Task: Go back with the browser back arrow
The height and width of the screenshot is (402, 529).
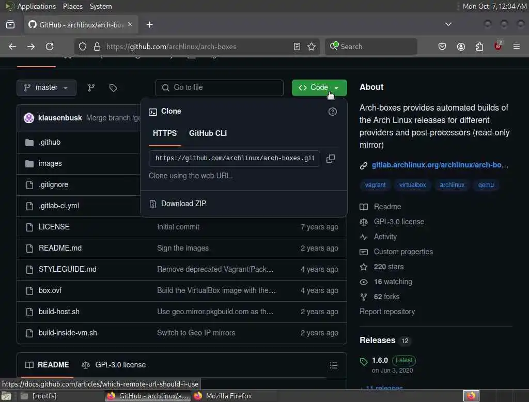Action: (x=12, y=47)
